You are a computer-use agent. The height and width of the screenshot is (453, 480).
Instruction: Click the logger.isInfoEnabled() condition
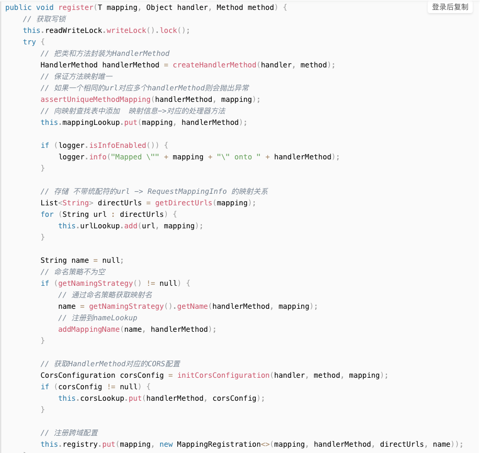pos(105,145)
